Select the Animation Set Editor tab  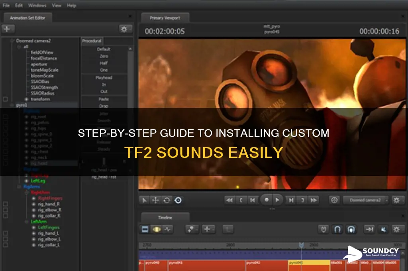(x=27, y=18)
